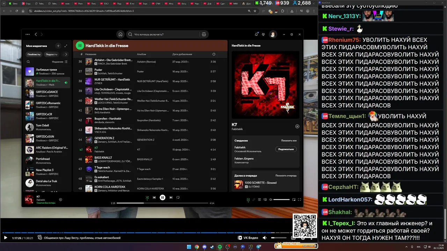Add K7 to library in right panel

coord(297,126)
